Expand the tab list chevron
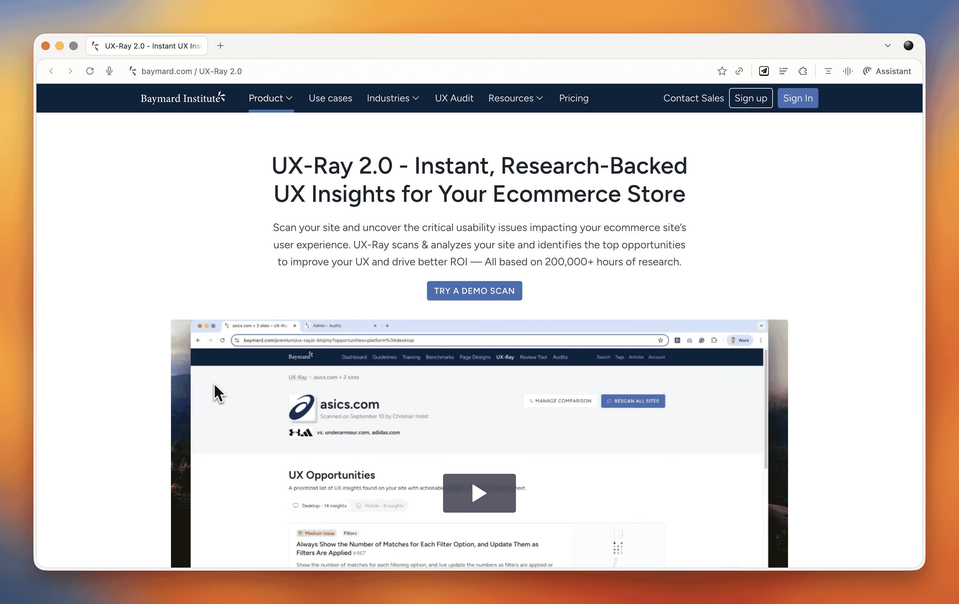 coord(888,46)
